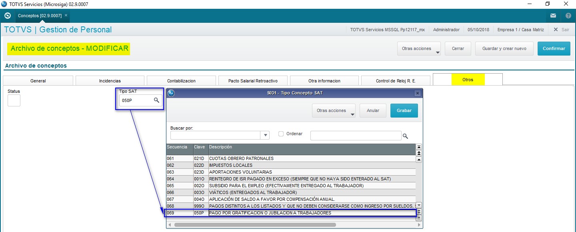The height and width of the screenshot is (232, 576).
Task: Toggle the Ordenar checkbox
Action: click(281, 134)
